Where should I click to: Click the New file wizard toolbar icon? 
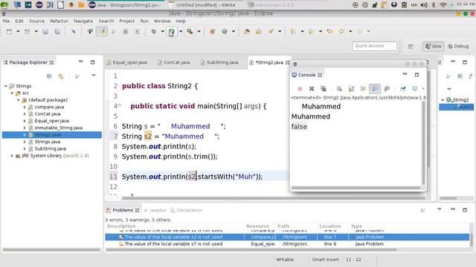pyautogui.click(x=9, y=31)
